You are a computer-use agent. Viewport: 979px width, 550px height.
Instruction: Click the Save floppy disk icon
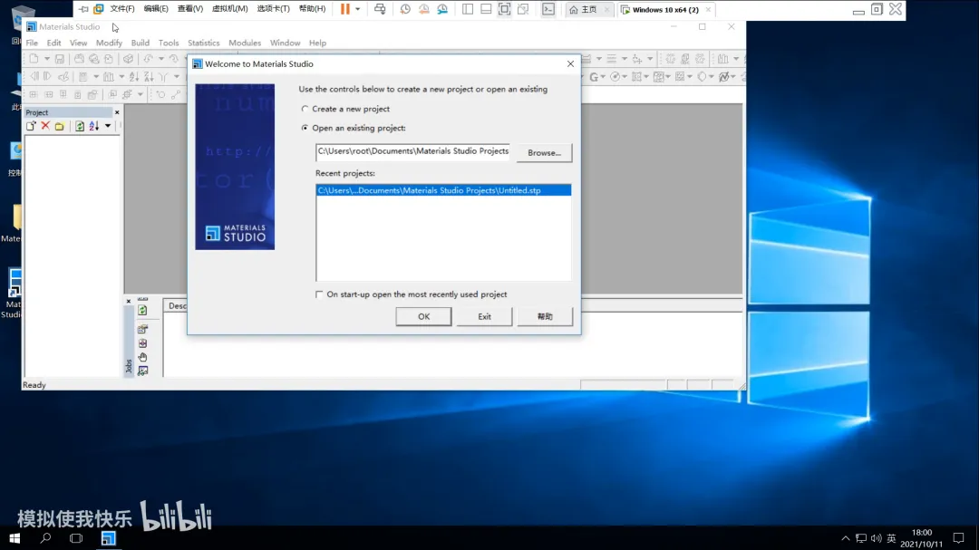(x=60, y=59)
